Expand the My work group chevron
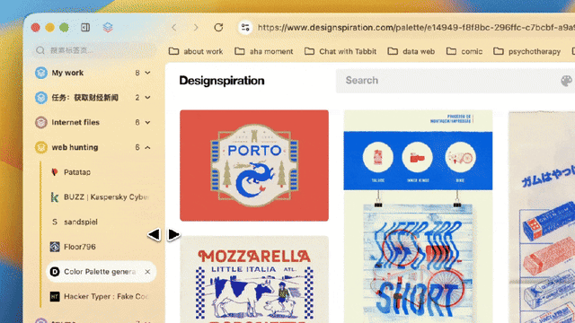Viewport: 575px width, 323px height. click(x=147, y=73)
